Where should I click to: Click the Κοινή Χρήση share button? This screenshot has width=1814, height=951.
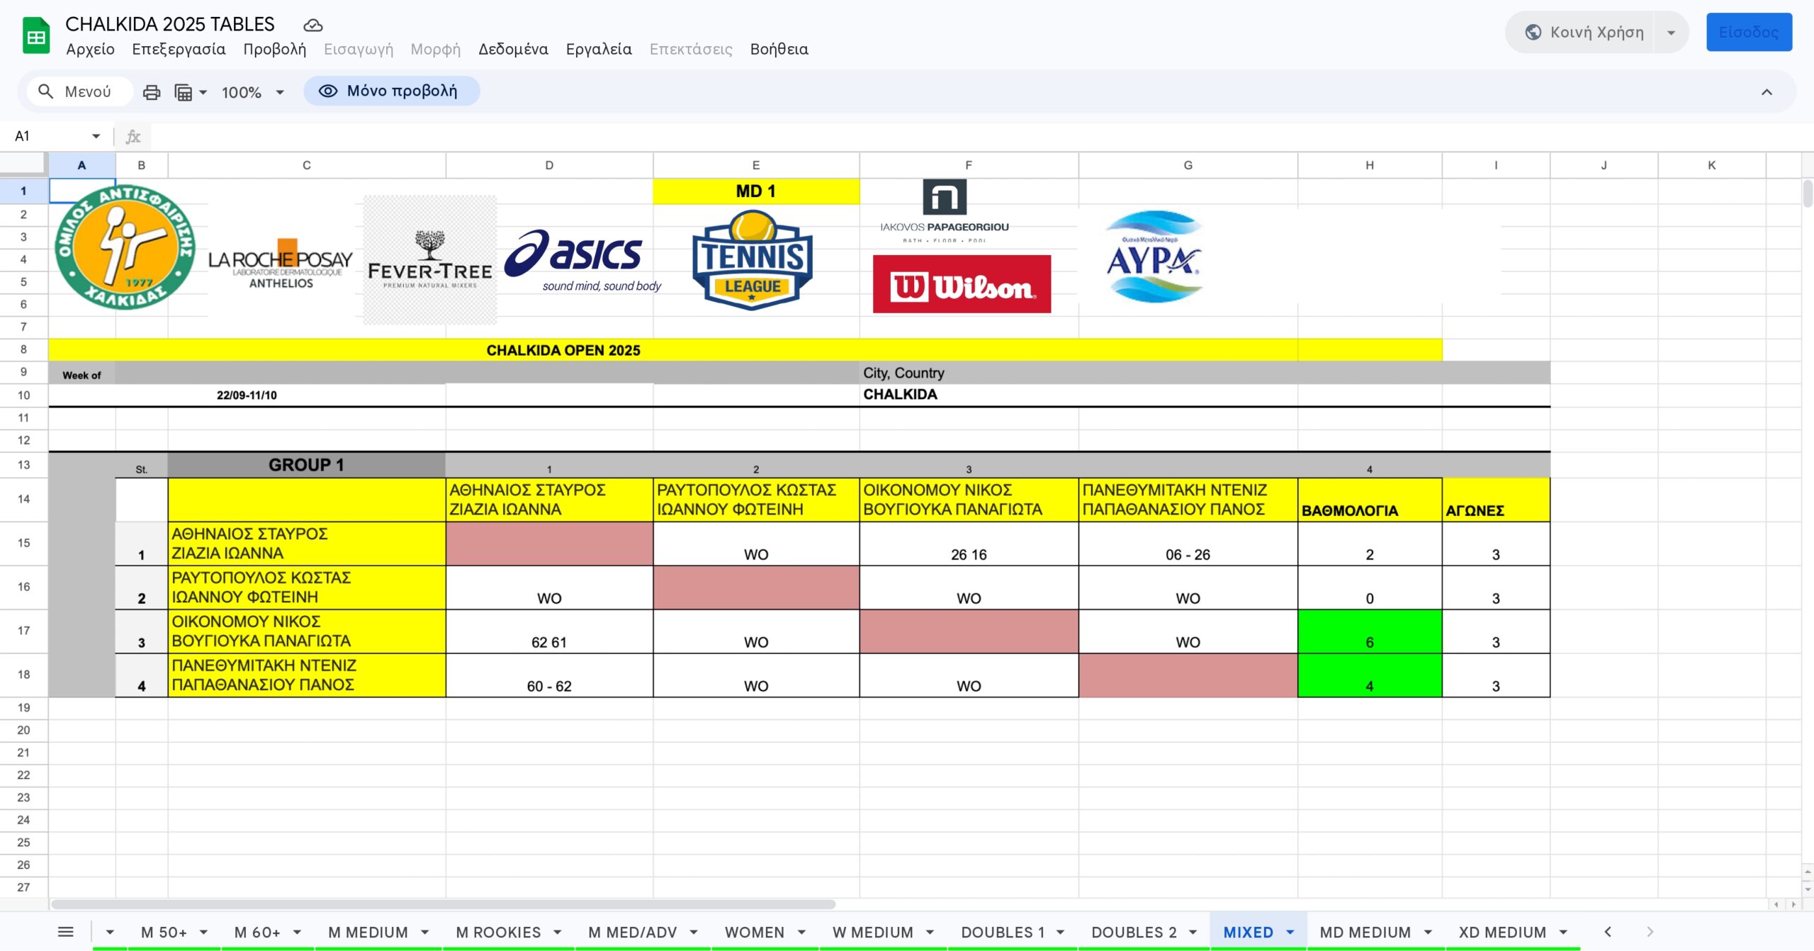pos(1584,33)
